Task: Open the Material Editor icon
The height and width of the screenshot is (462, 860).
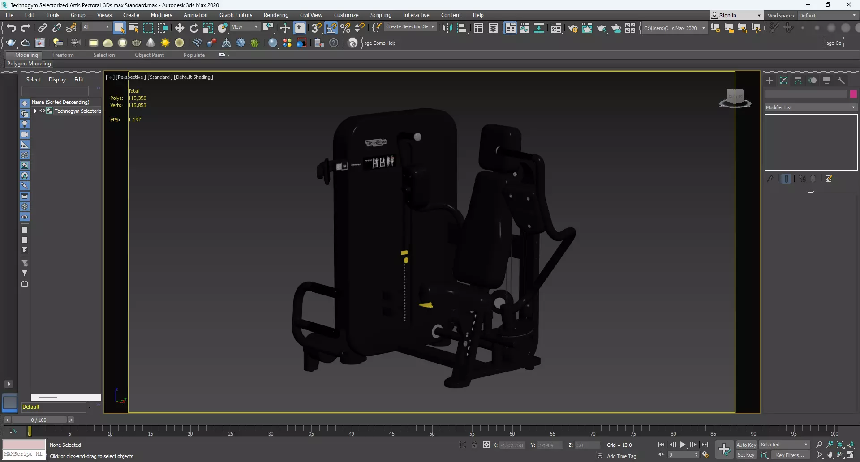Action: click(556, 28)
